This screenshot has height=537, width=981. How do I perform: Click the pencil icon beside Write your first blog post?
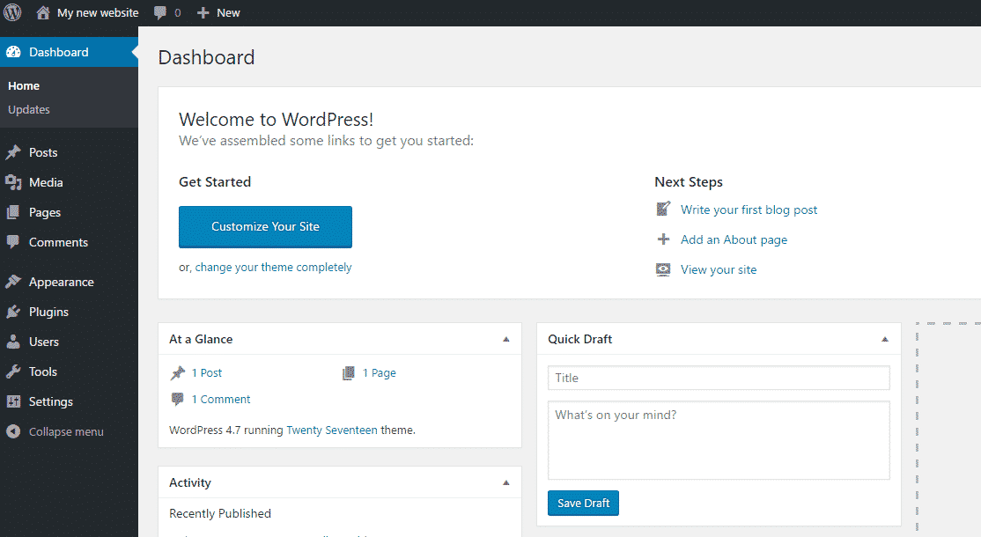point(663,209)
